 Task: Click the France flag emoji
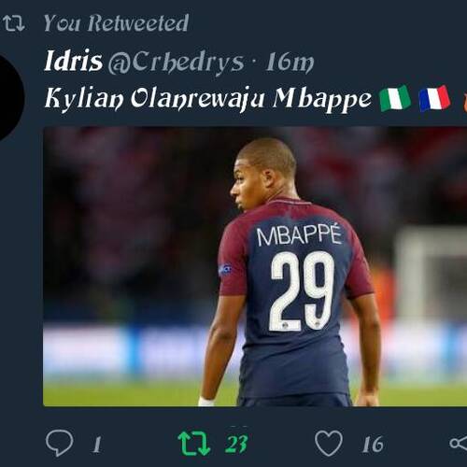[x=434, y=98]
